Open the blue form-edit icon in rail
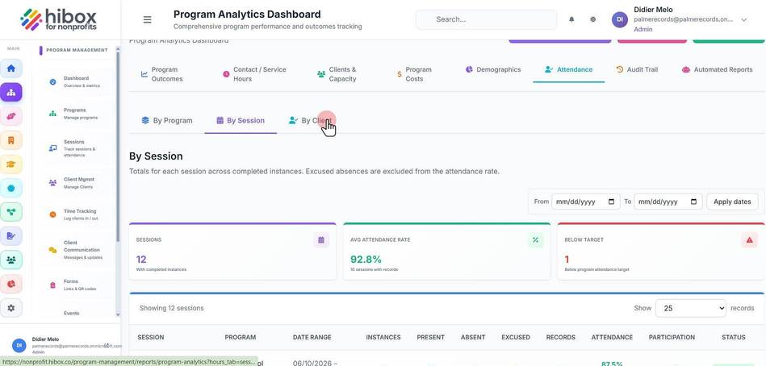Viewport: 766px width, 366px height. (11, 235)
